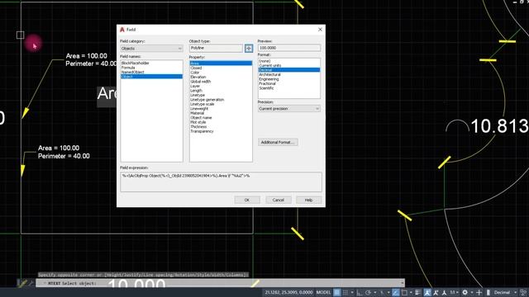Viewport: 529px width, 297px height.
Task: Click the coordinates readout in status bar
Action: (288, 292)
